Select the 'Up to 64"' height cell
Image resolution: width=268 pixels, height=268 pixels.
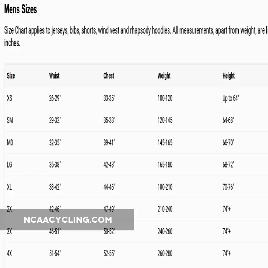click(230, 98)
